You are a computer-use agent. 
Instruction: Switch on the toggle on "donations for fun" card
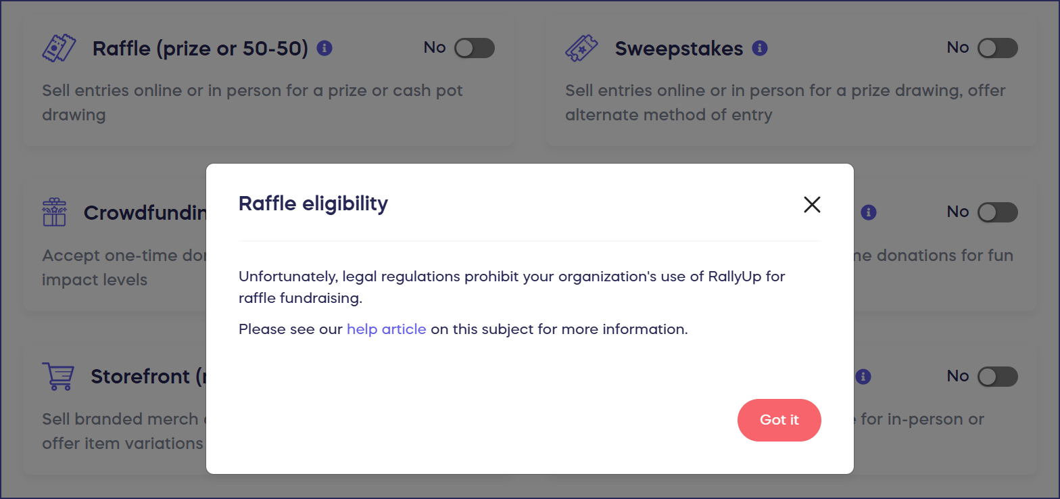(x=997, y=212)
